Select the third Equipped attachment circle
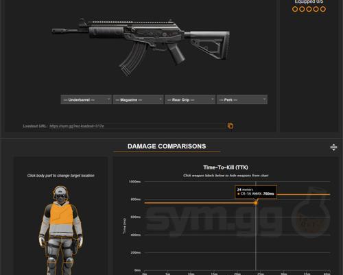343x275 pixels. [x=309, y=9]
